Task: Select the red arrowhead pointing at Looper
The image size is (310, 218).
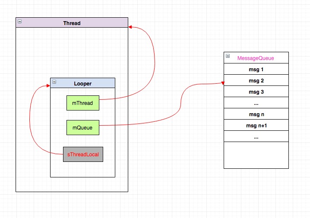Action: (48, 86)
